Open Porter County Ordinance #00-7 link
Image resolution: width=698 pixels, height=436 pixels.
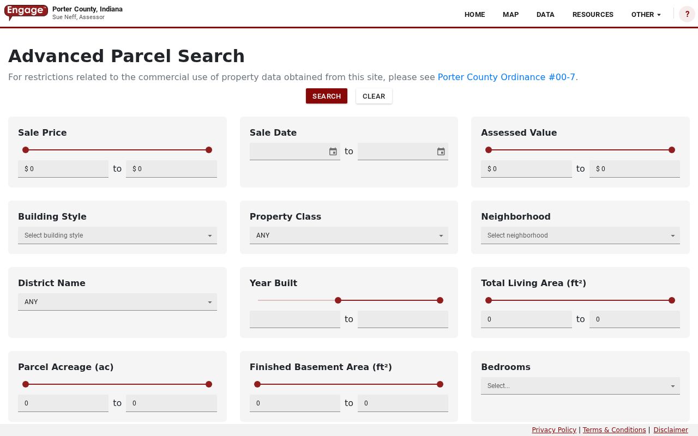507,77
